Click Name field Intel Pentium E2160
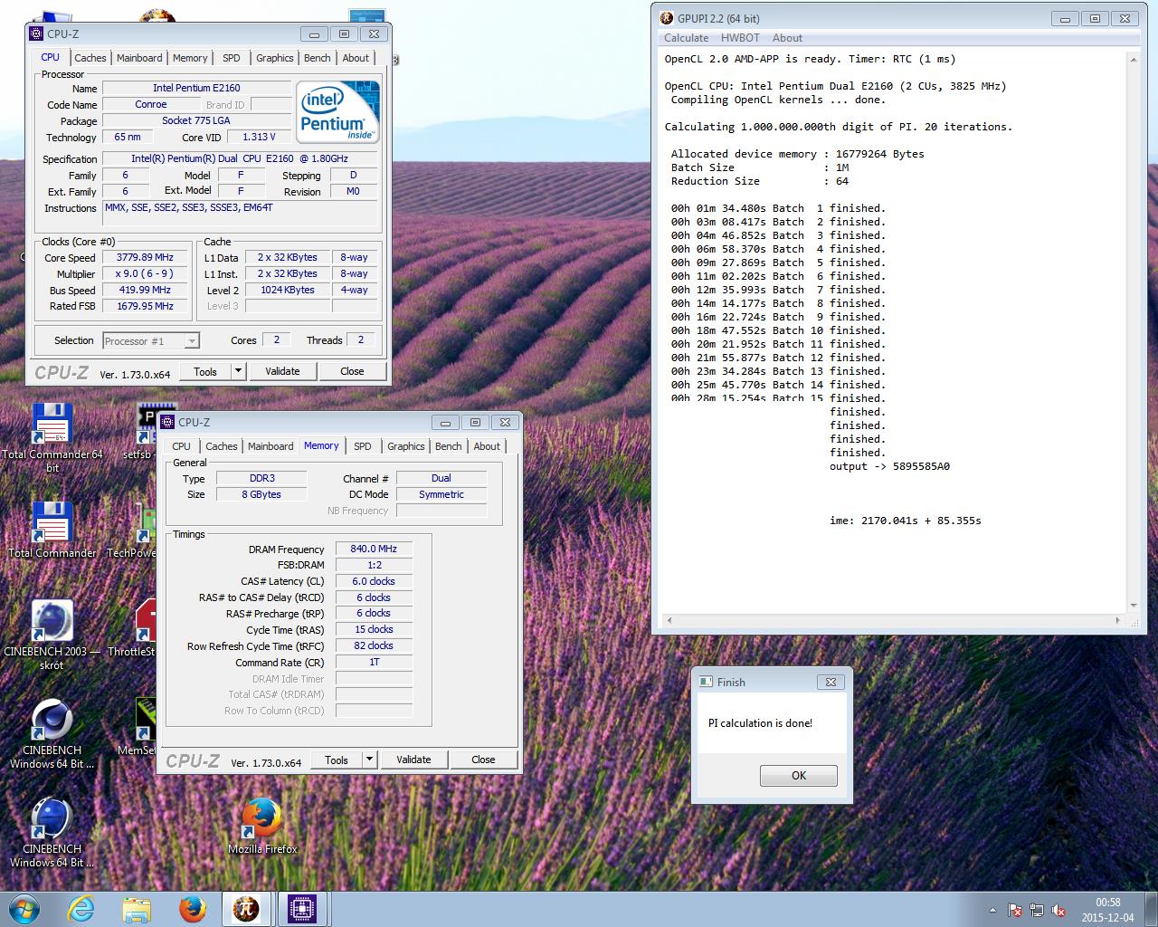Viewport: 1158px width, 927px height. pyautogui.click(x=196, y=88)
